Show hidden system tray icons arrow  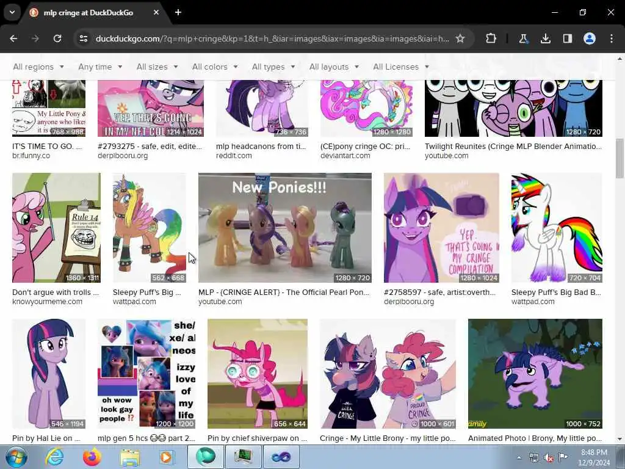tap(519, 457)
